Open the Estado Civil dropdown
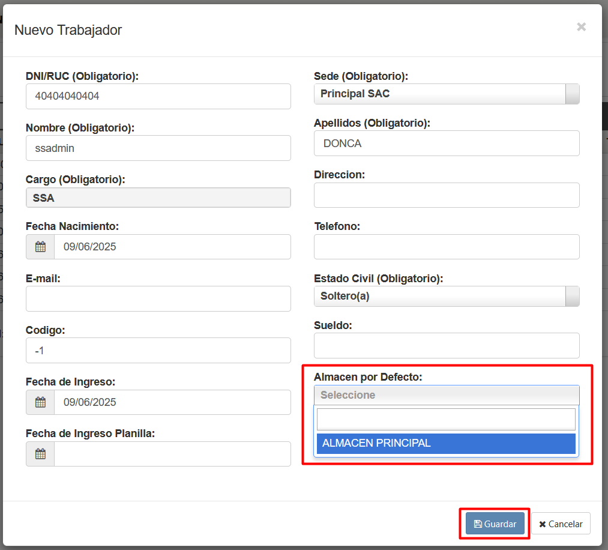Screen dimensions: 608x550 click(447, 297)
